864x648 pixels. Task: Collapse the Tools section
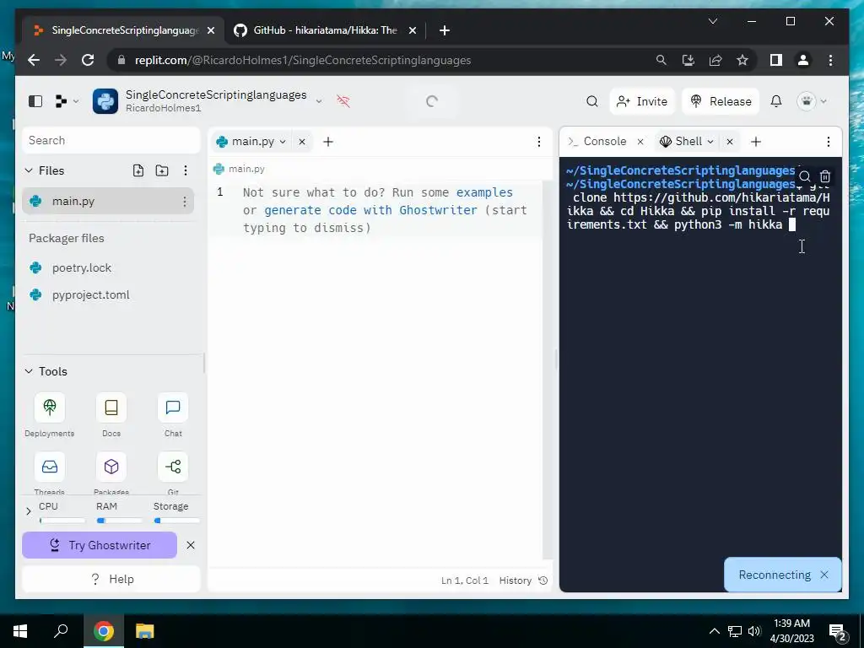(29, 371)
